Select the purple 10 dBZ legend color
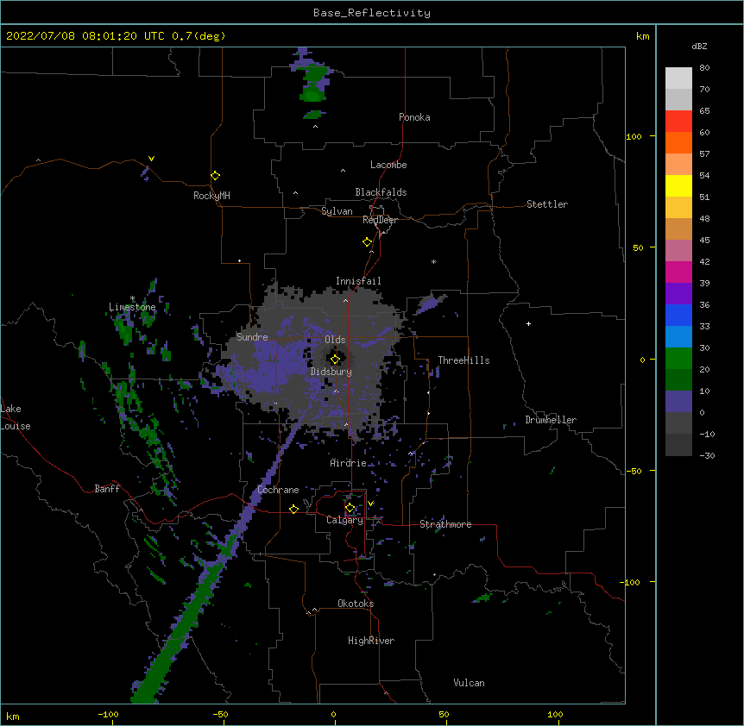Screen dimensions: 744x726 tap(678, 402)
